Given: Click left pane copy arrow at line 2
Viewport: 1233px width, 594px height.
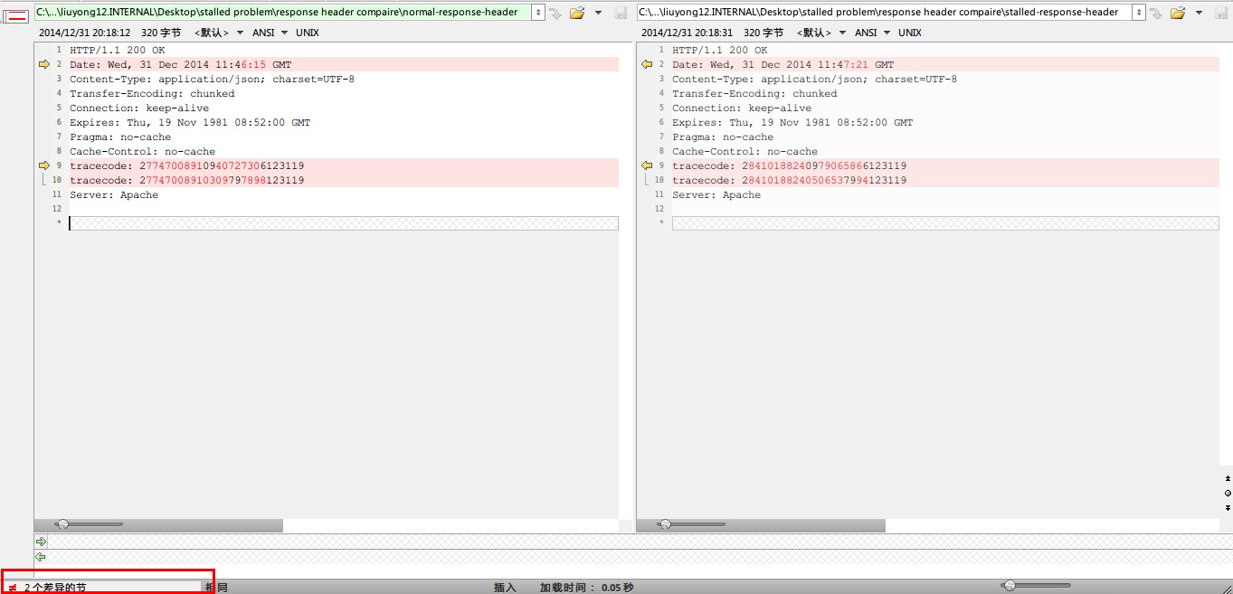Looking at the screenshot, I should click(43, 64).
